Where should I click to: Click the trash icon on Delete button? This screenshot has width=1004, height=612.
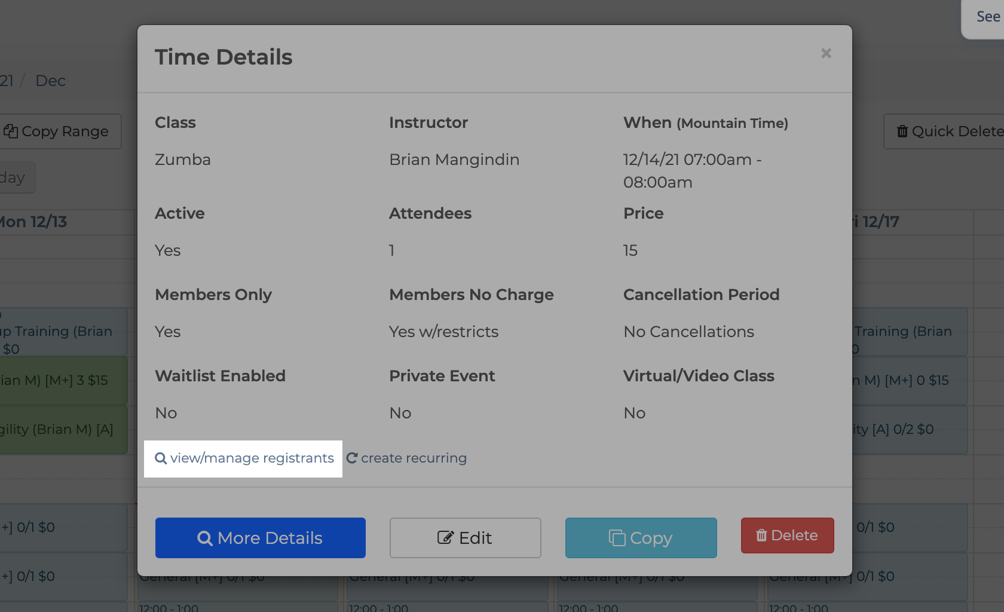(761, 535)
